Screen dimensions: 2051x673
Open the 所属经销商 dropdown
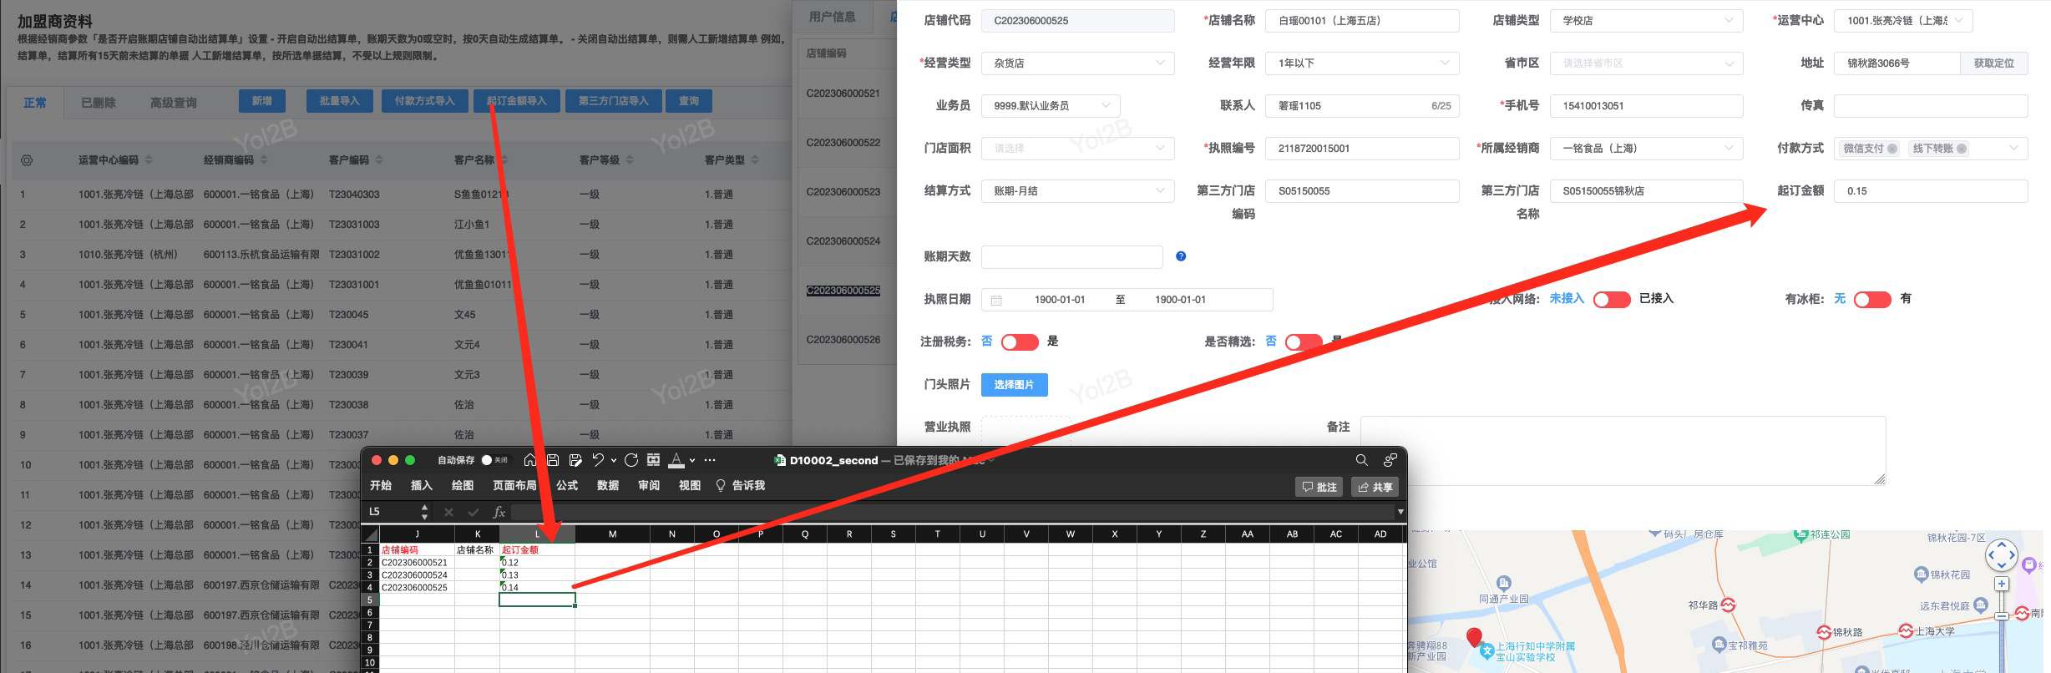(x=1647, y=149)
